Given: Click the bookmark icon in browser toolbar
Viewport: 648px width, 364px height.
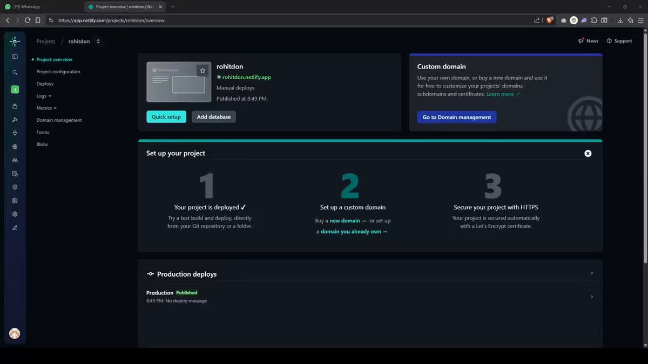Looking at the screenshot, I should click(x=38, y=20).
